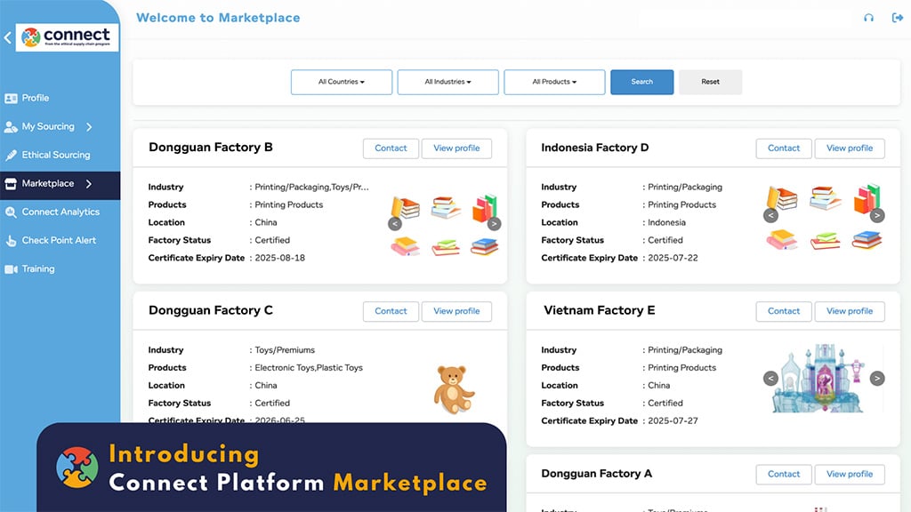Click the Check Point Alert hand icon
Screen dimensions: 911x512
click(x=11, y=240)
